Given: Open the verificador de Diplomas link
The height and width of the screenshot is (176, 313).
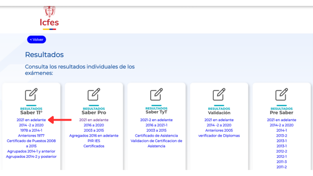Looking at the screenshot, I should click(x=219, y=136).
